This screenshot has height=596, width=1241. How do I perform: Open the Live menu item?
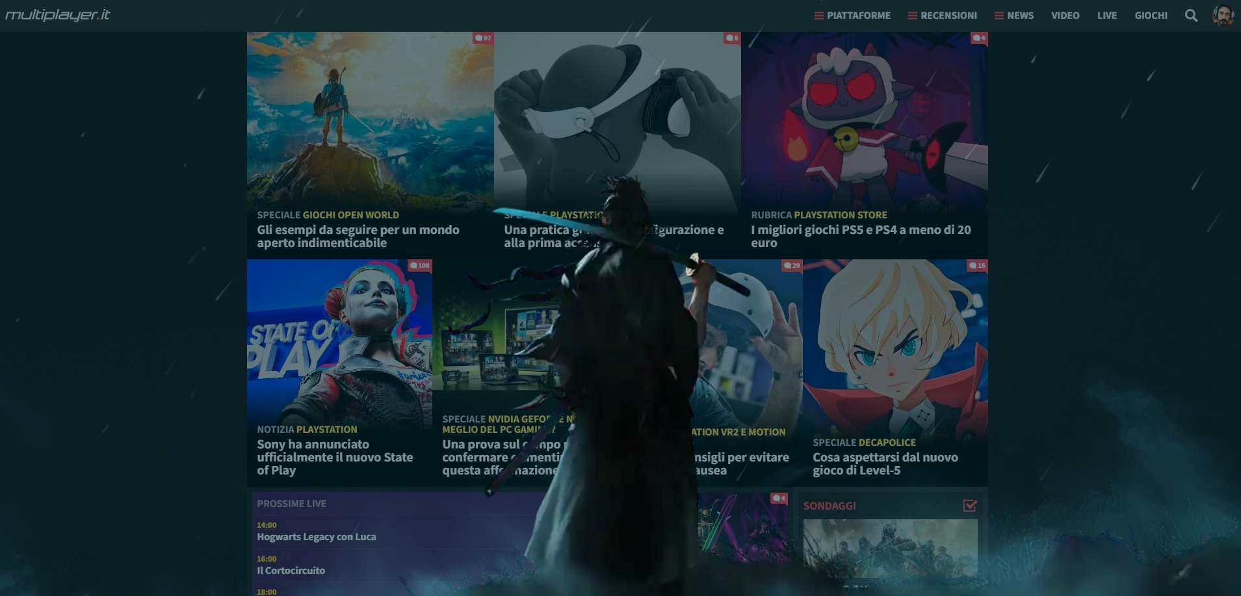[1106, 16]
